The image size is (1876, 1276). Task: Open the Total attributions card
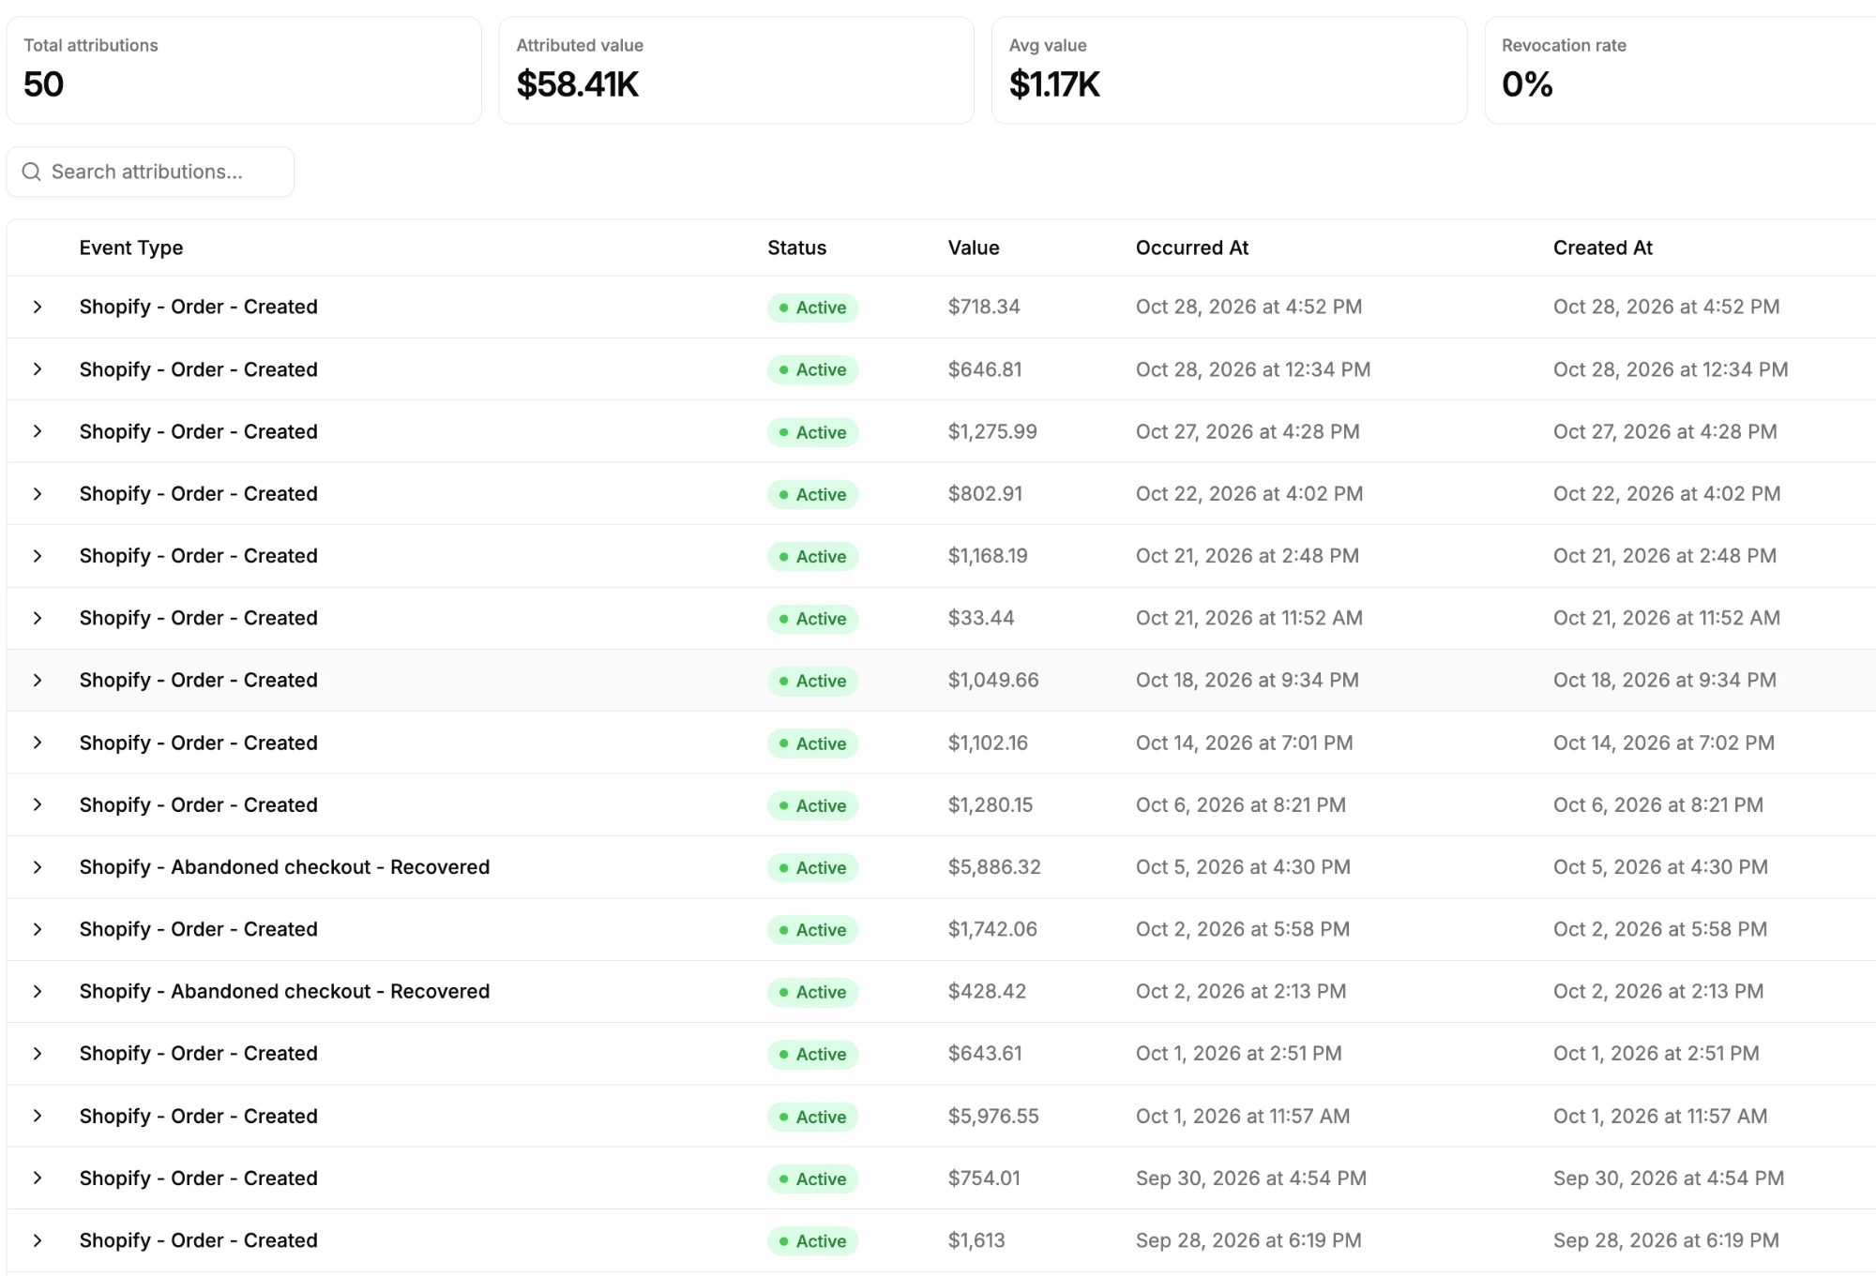pos(244,70)
